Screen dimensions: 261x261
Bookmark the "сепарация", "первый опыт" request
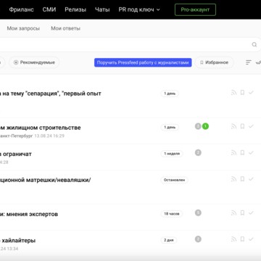(x=242, y=93)
